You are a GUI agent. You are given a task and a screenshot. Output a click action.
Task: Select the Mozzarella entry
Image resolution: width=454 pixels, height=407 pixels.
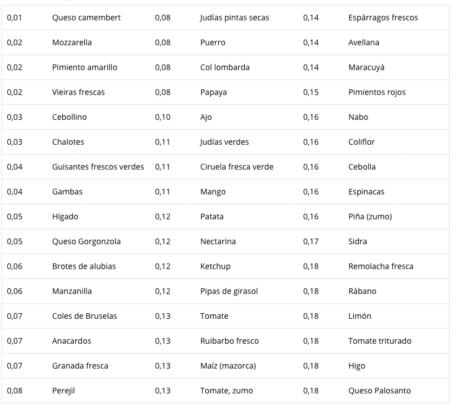(x=72, y=42)
